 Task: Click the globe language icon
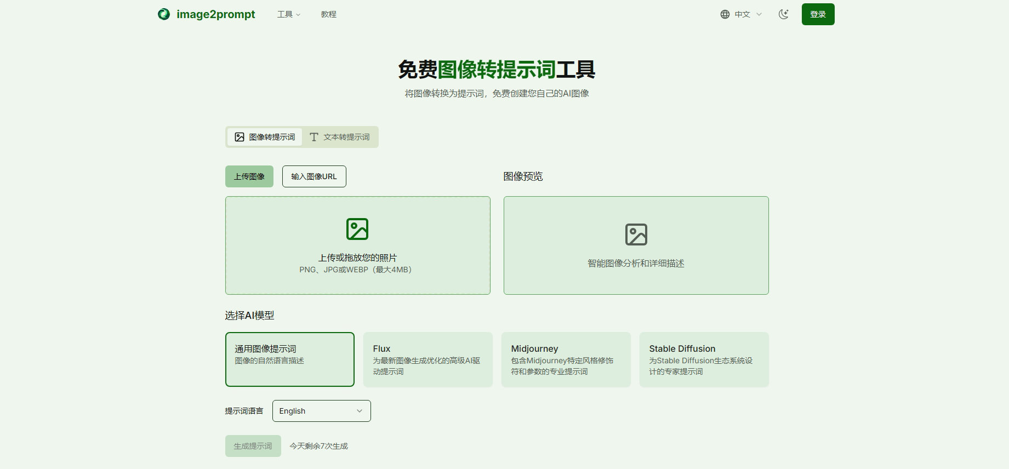coord(725,14)
